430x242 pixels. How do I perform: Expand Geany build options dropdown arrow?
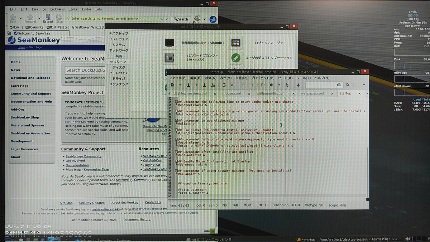coord(279,85)
